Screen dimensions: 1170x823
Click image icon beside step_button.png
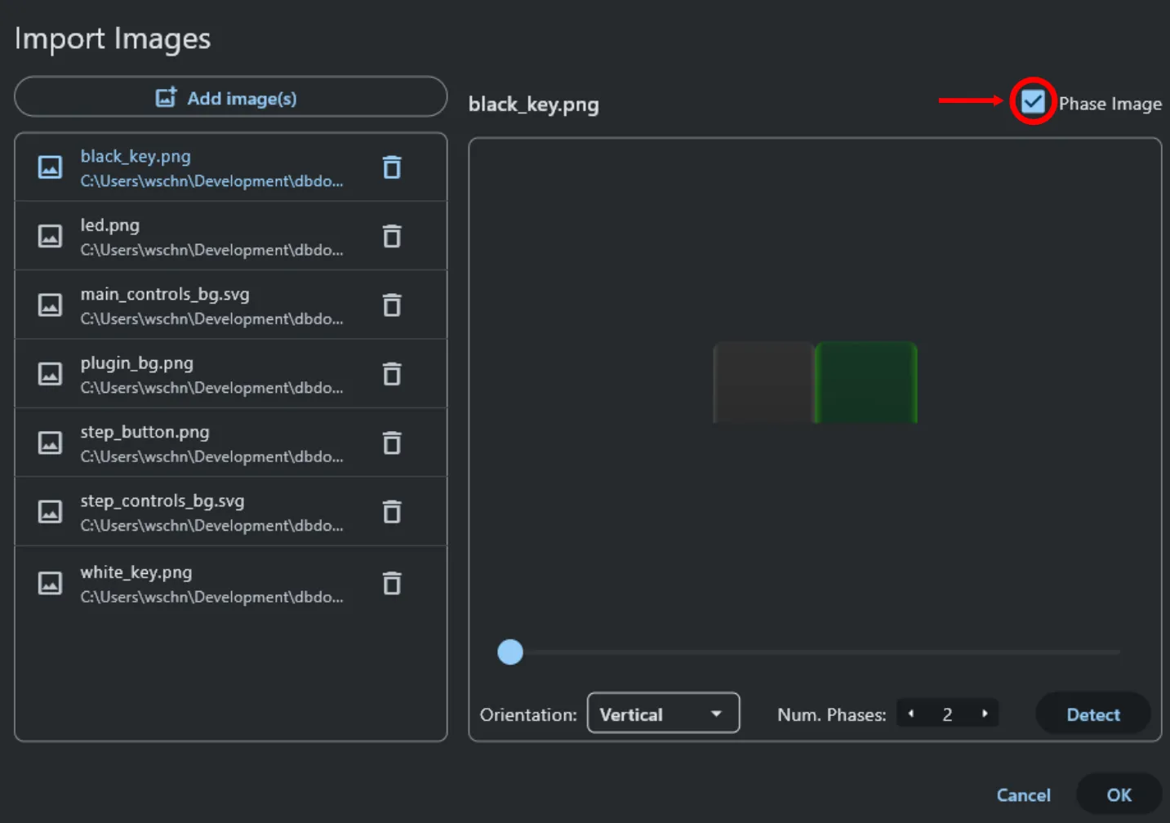click(x=50, y=443)
